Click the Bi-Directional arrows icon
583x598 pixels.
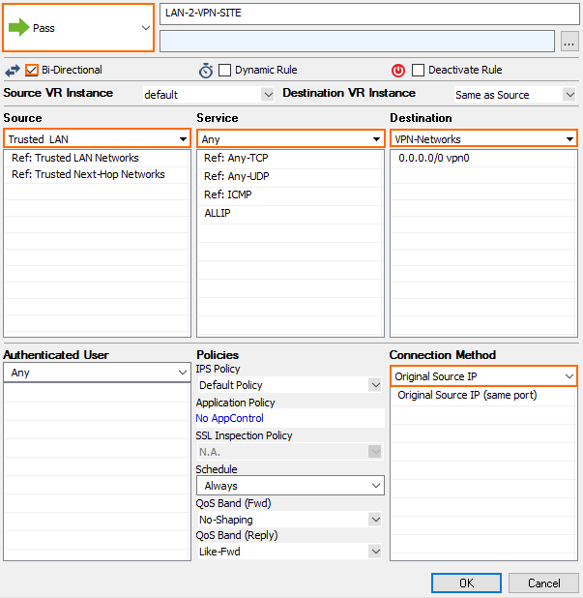[13, 71]
